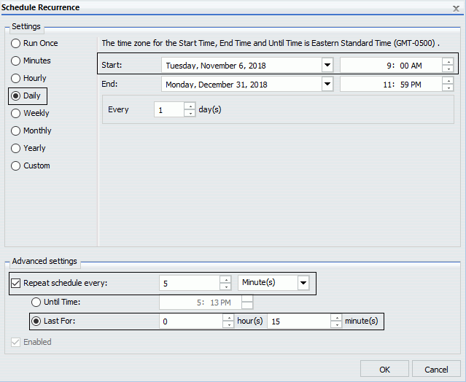This screenshot has height=382, width=466.
Task: Select the Custom recurrence option
Action: click(31, 165)
